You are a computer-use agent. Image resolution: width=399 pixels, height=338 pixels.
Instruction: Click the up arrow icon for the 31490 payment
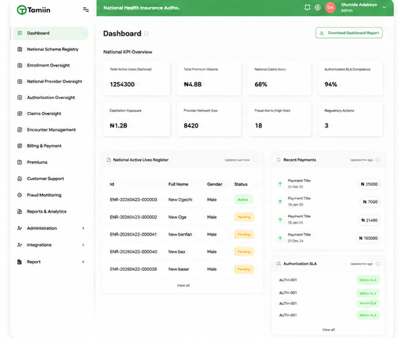click(x=280, y=220)
